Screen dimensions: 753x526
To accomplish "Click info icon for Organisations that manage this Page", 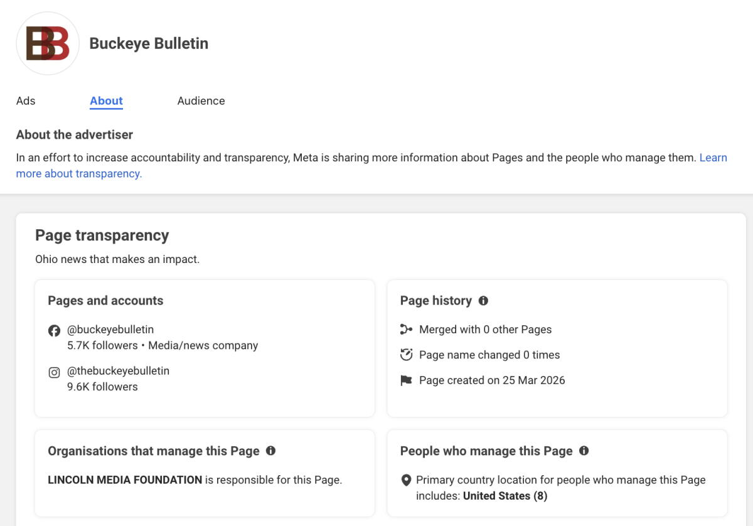I will (x=270, y=451).
